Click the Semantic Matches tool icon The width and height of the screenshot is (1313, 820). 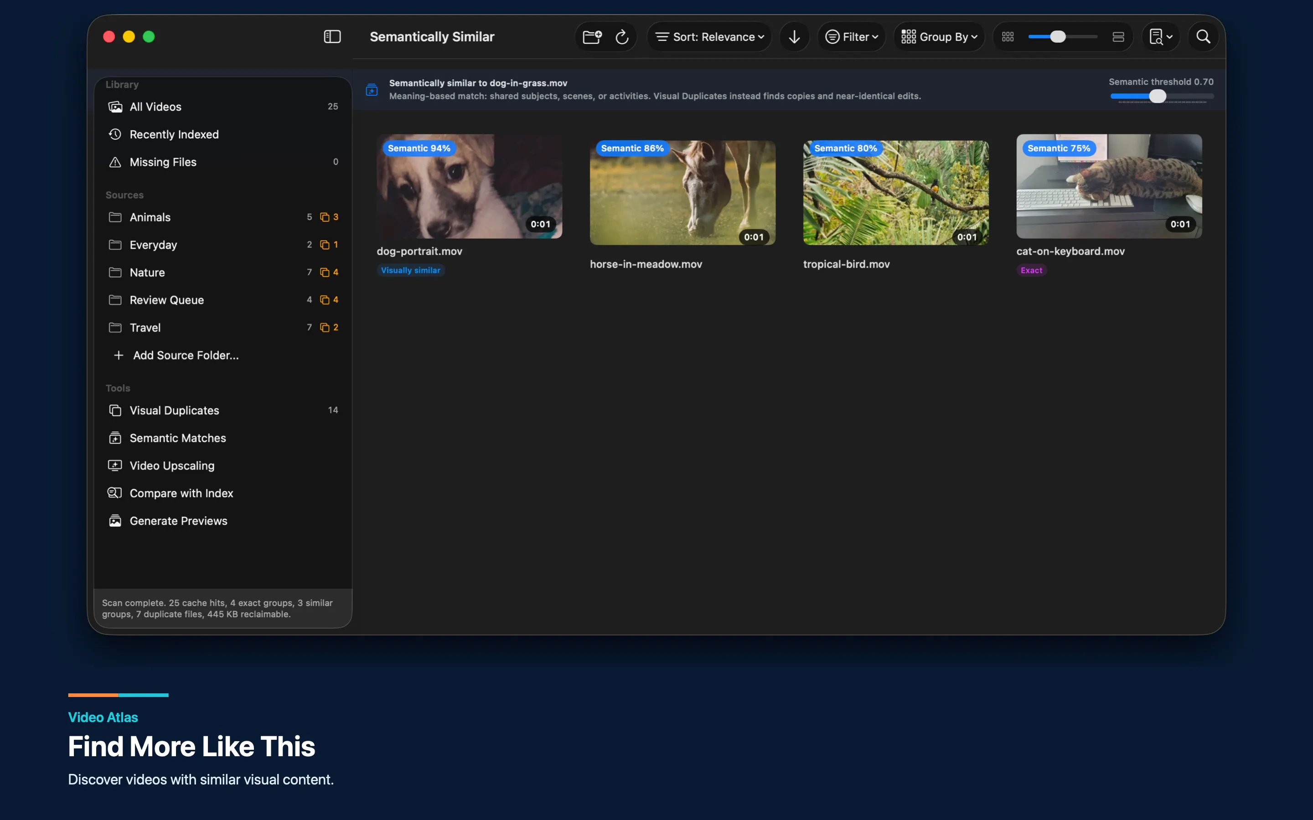point(115,438)
